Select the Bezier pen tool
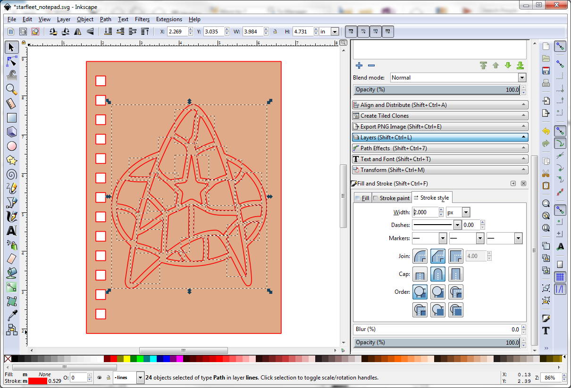 [x=12, y=202]
